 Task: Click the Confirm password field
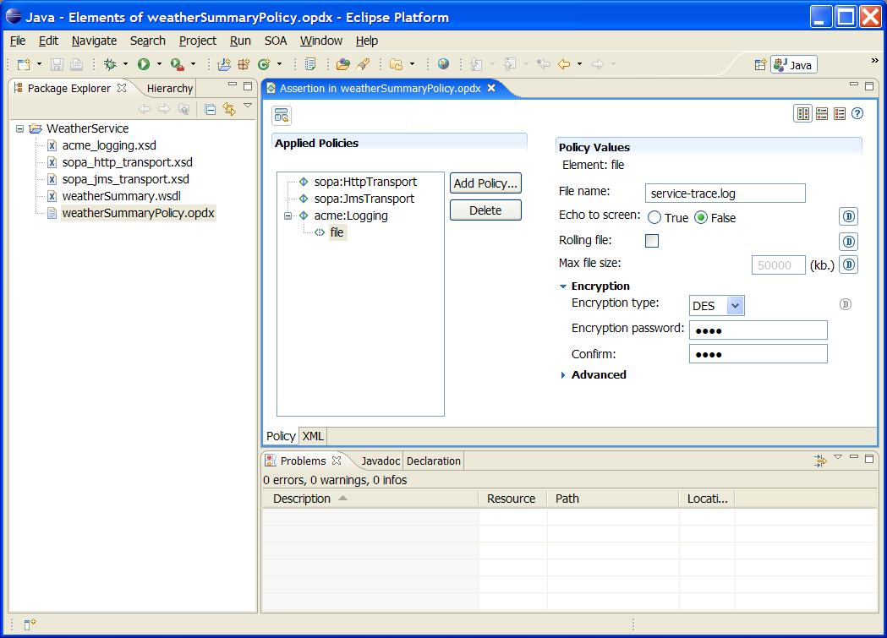point(758,354)
